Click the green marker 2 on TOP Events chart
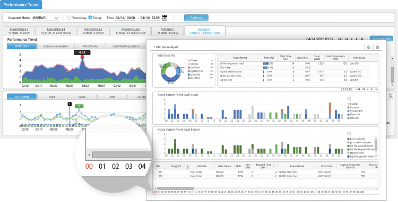 point(79,106)
